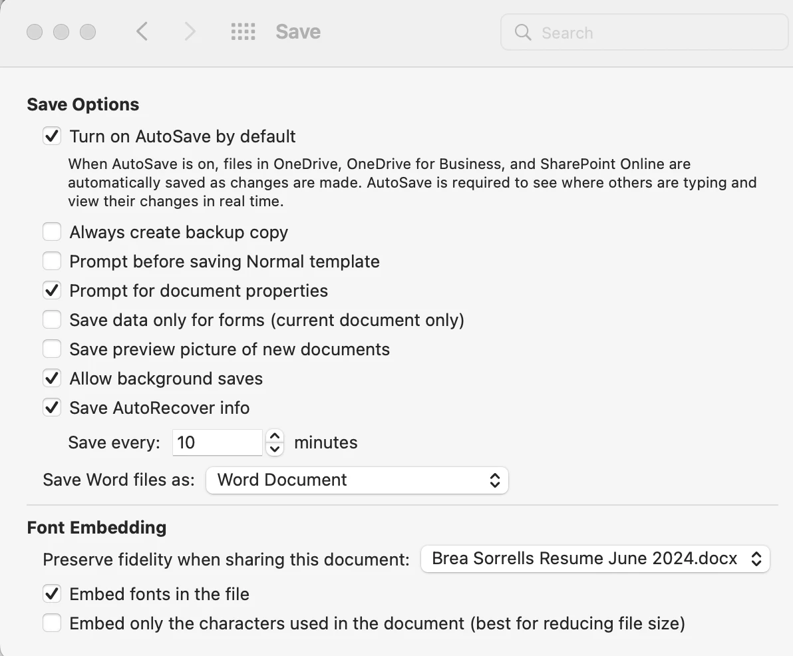Click the AutoSave description paragraph
Viewport: 793px width, 656px height.
point(412,182)
